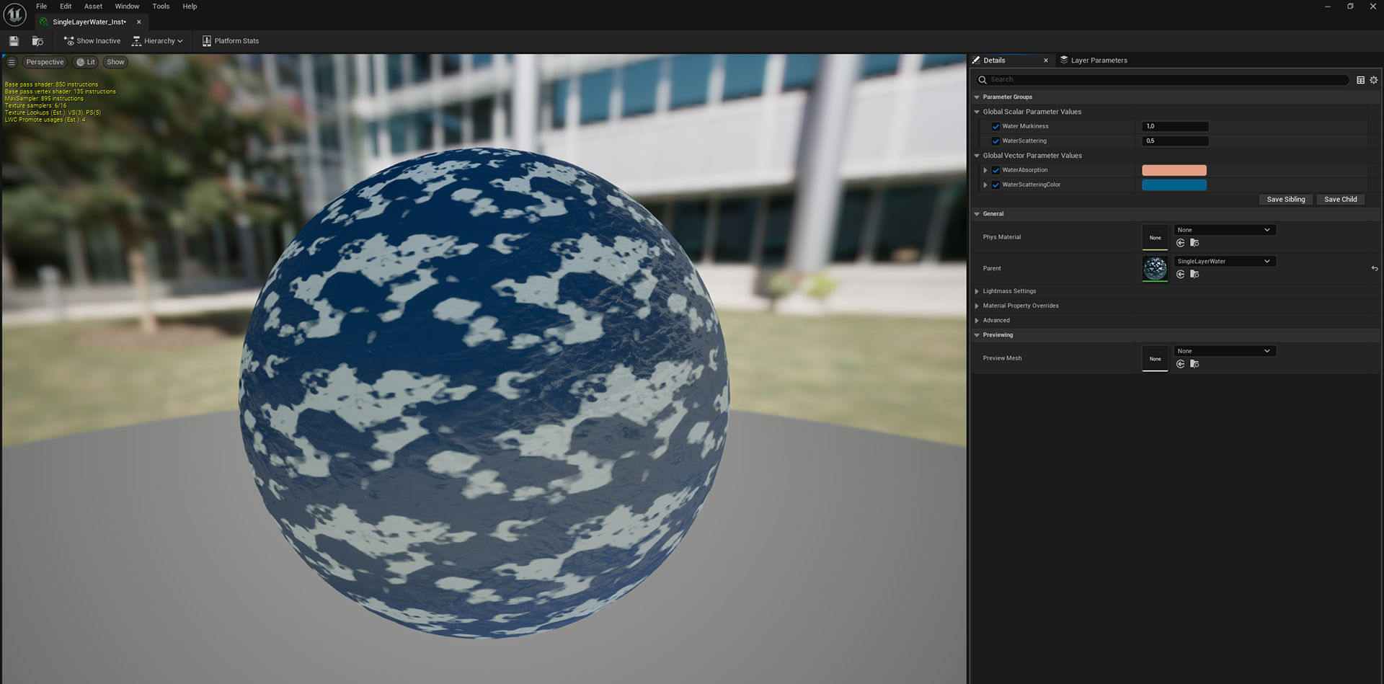Change the Lit view mode
This screenshot has width=1384, height=684.
[86, 62]
